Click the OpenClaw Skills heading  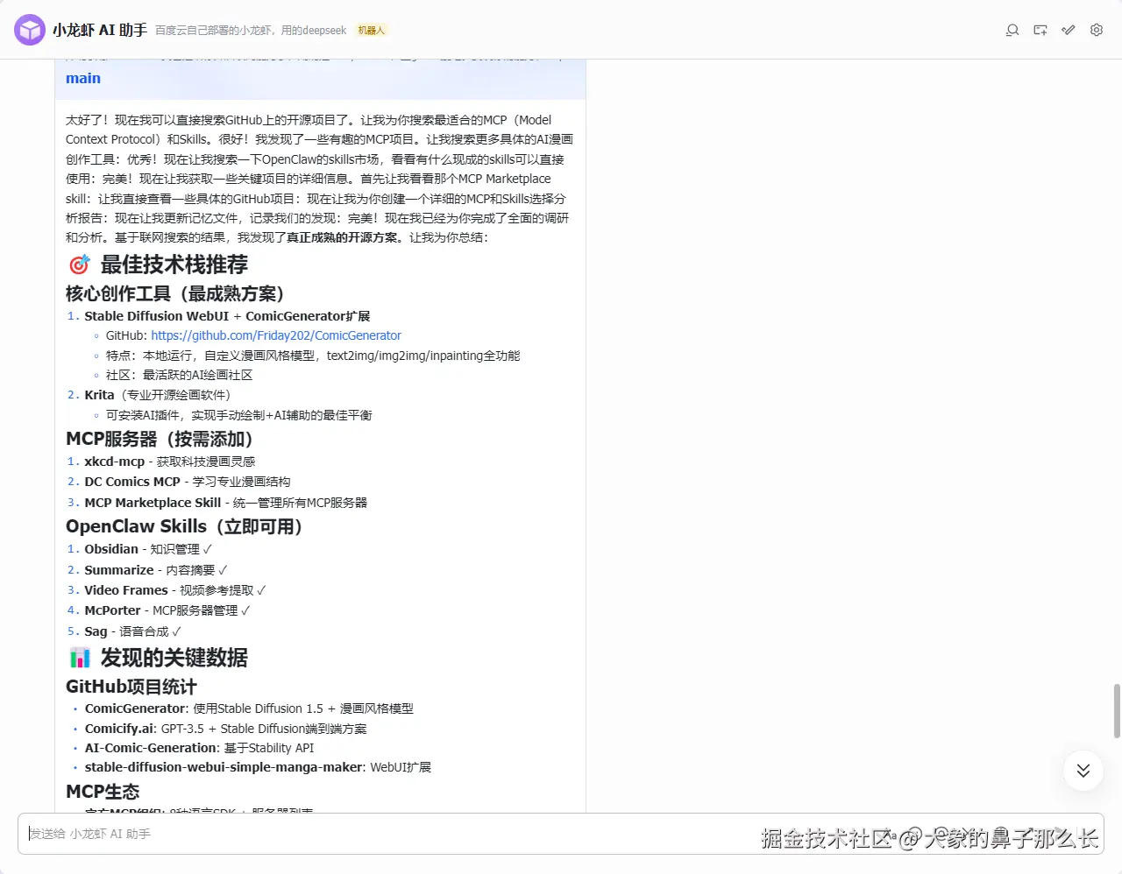(x=183, y=526)
